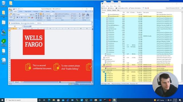
Task: Open the font size dropdown in Excel
Action: [x=29, y=15]
